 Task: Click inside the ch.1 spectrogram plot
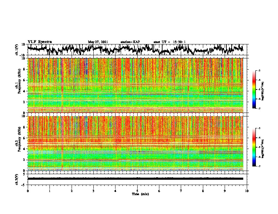tap(135, 85)
